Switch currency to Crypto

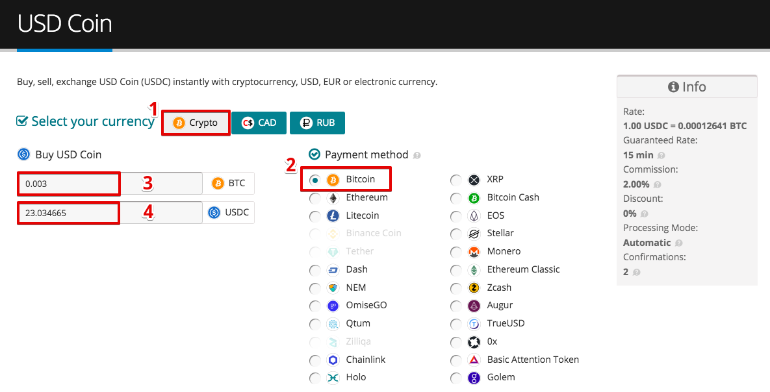196,123
